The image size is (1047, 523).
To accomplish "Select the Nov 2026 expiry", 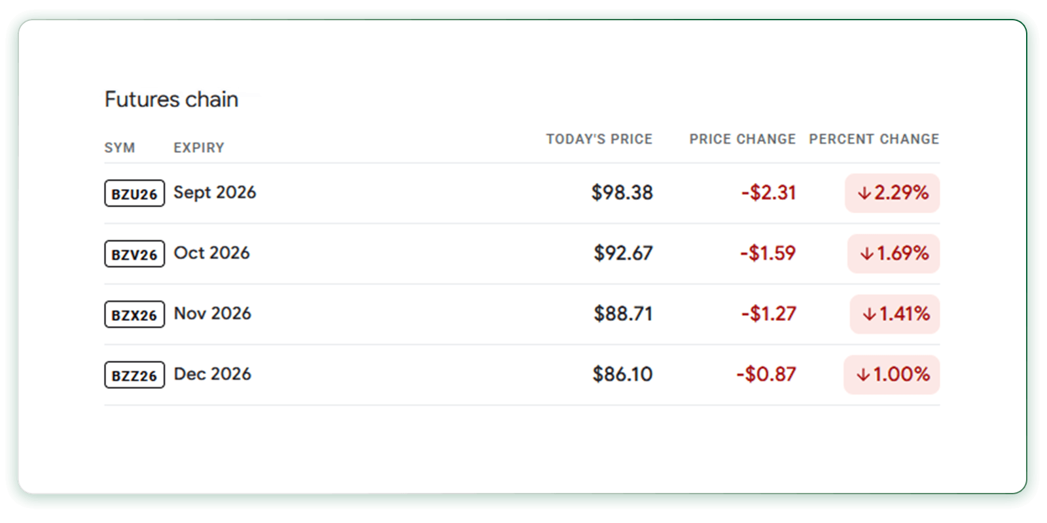I will [212, 314].
